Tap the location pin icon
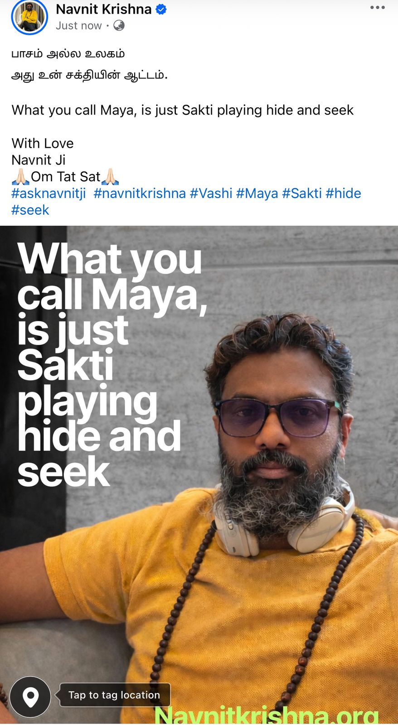398x725 pixels. coord(30,696)
